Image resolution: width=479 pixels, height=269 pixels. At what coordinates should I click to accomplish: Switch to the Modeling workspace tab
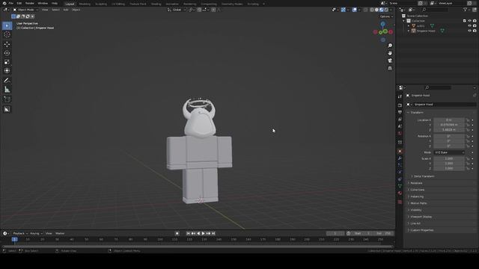[x=85, y=4]
